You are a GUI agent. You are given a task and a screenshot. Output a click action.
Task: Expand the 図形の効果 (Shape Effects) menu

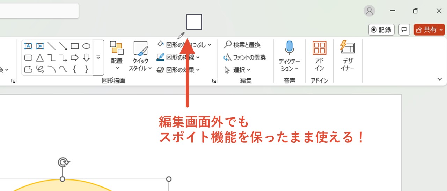point(178,70)
